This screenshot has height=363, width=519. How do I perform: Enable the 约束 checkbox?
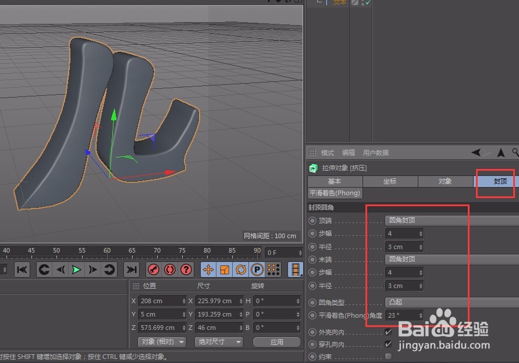coord(389,357)
